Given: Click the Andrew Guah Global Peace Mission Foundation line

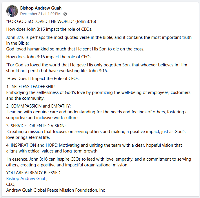Looking at the screenshot, I should [x=56, y=190].
